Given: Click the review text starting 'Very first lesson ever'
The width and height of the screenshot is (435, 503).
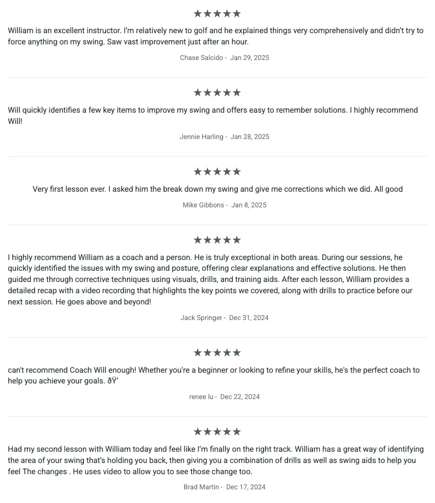Looking at the screenshot, I should click(218, 189).
